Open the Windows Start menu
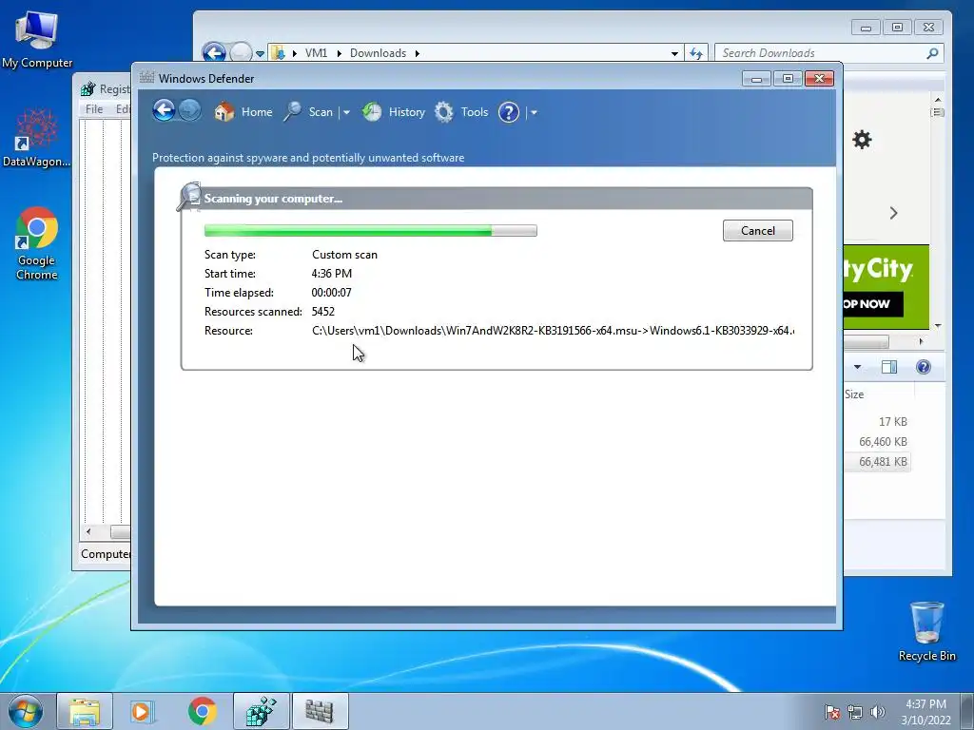Viewport: 974px width, 730px height. [26, 711]
